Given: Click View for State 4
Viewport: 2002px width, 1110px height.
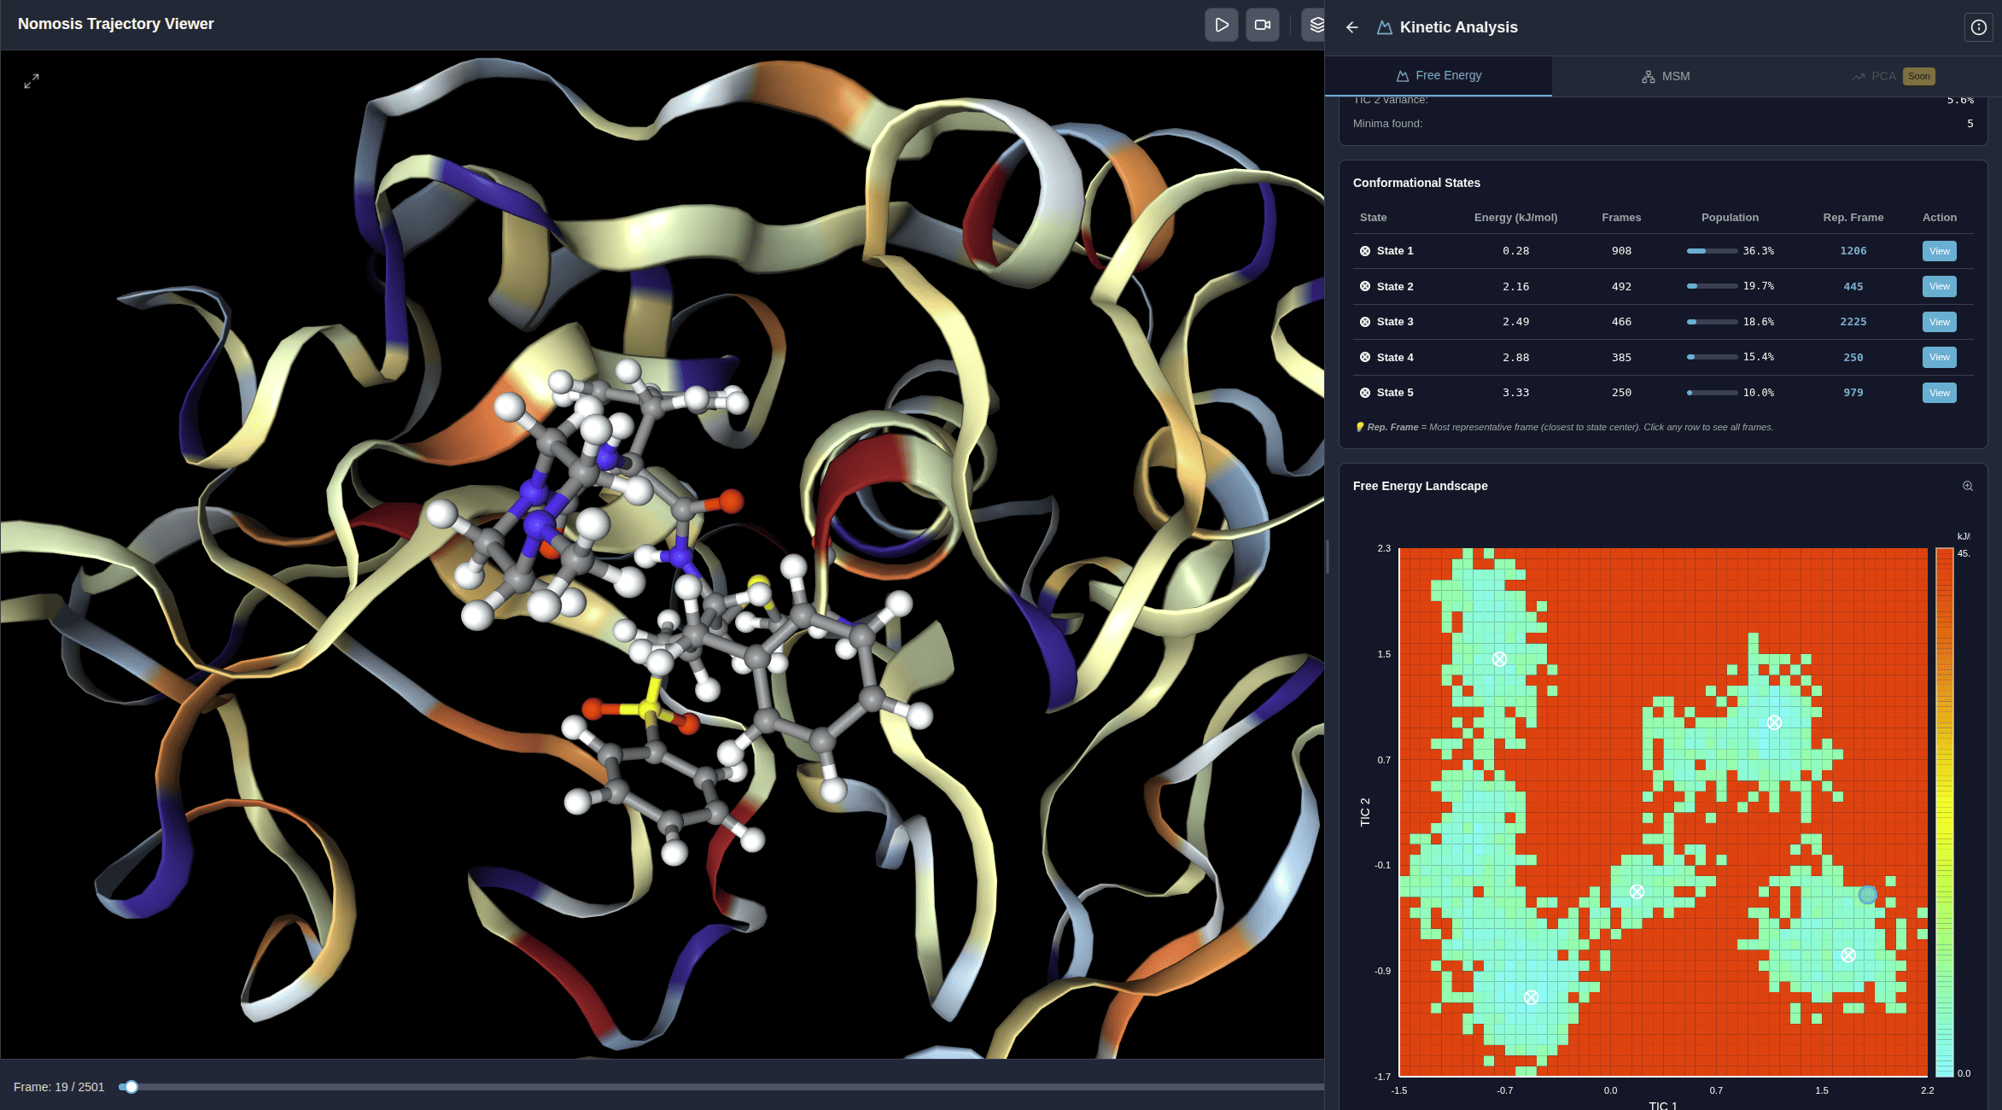Looking at the screenshot, I should coord(1939,357).
